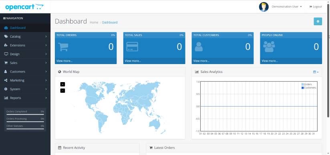The image size is (330, 155).
Task: Click Dashboard in the breadcrumb
Action: coord(110,22)
